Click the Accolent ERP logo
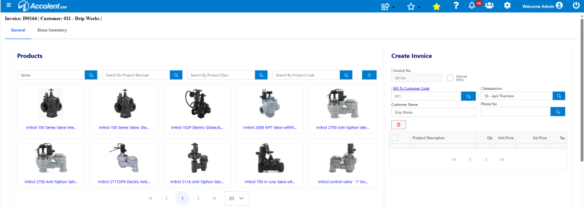 [42, 6]
